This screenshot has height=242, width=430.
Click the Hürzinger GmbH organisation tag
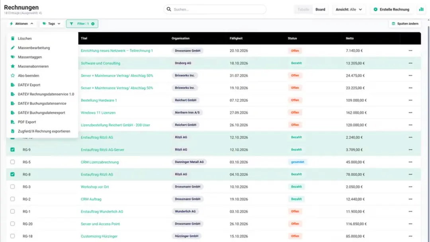tap(186, 236)
